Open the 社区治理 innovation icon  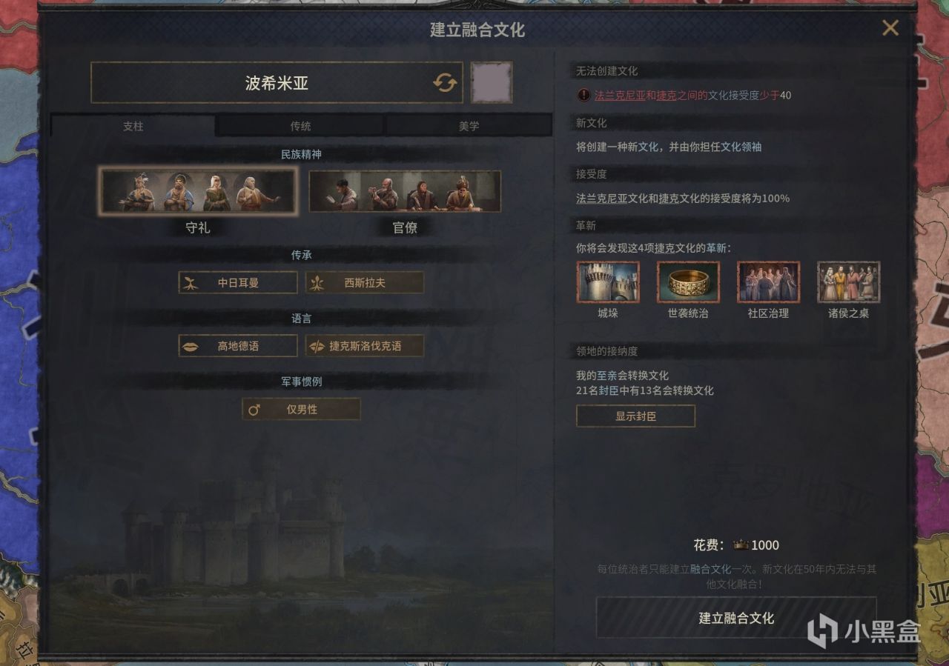point(768,282)
